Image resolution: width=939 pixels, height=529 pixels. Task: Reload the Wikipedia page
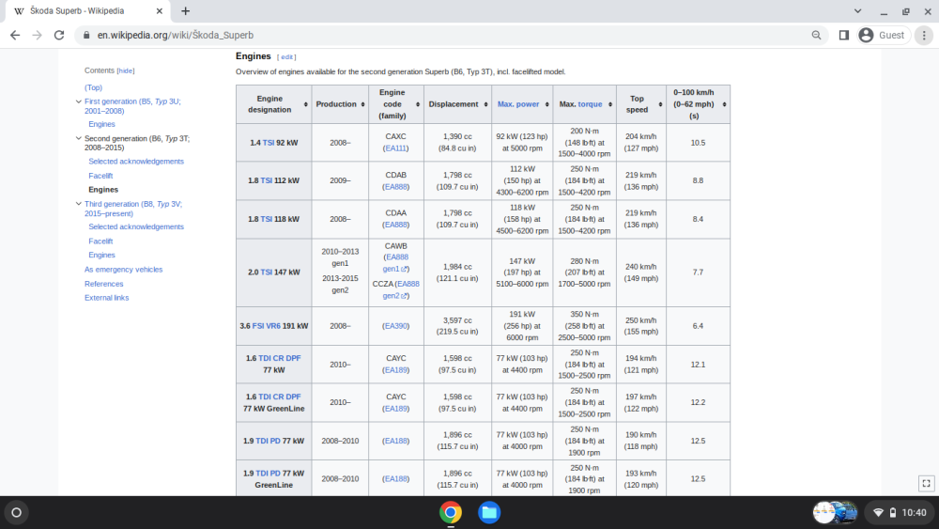tap(58, 36)
